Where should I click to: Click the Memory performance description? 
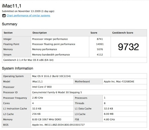44,49
